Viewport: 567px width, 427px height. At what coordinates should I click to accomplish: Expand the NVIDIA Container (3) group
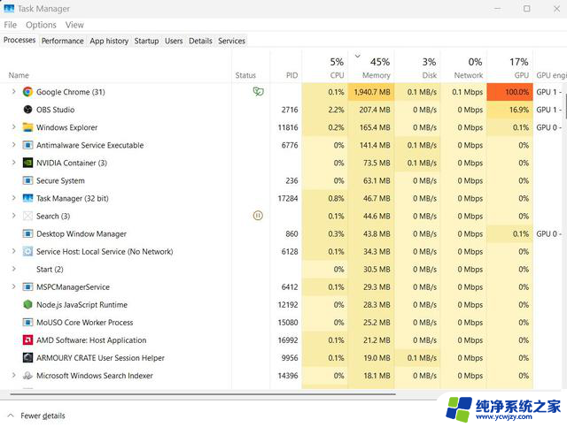tap(13, 162)
